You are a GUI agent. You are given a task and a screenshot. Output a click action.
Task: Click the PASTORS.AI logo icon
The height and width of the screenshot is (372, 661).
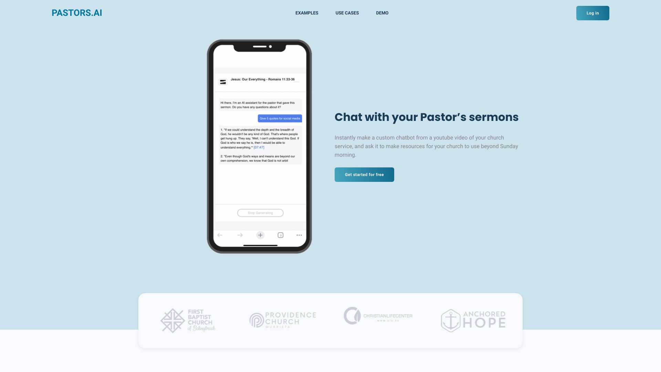[x=77, y=13]
